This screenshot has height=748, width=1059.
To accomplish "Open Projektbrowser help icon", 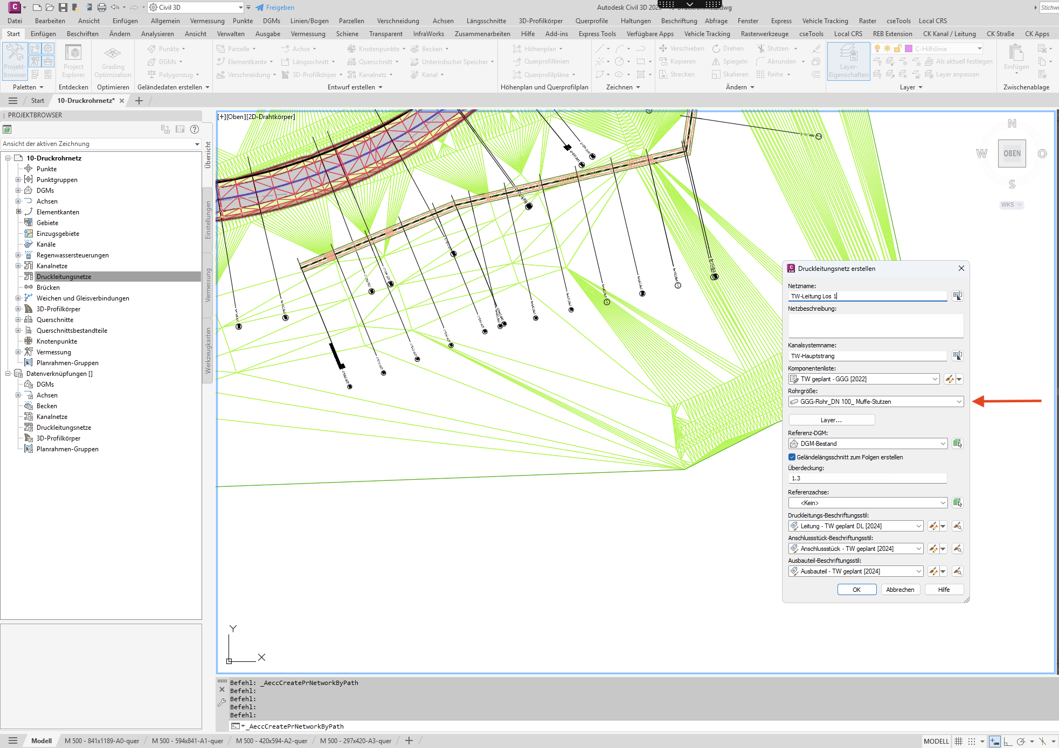I will pyautogui.click(x=195, y=129).
